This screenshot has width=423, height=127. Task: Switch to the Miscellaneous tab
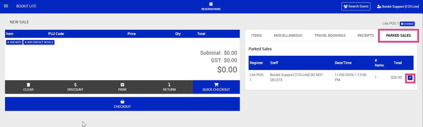[x=288, y=35]
